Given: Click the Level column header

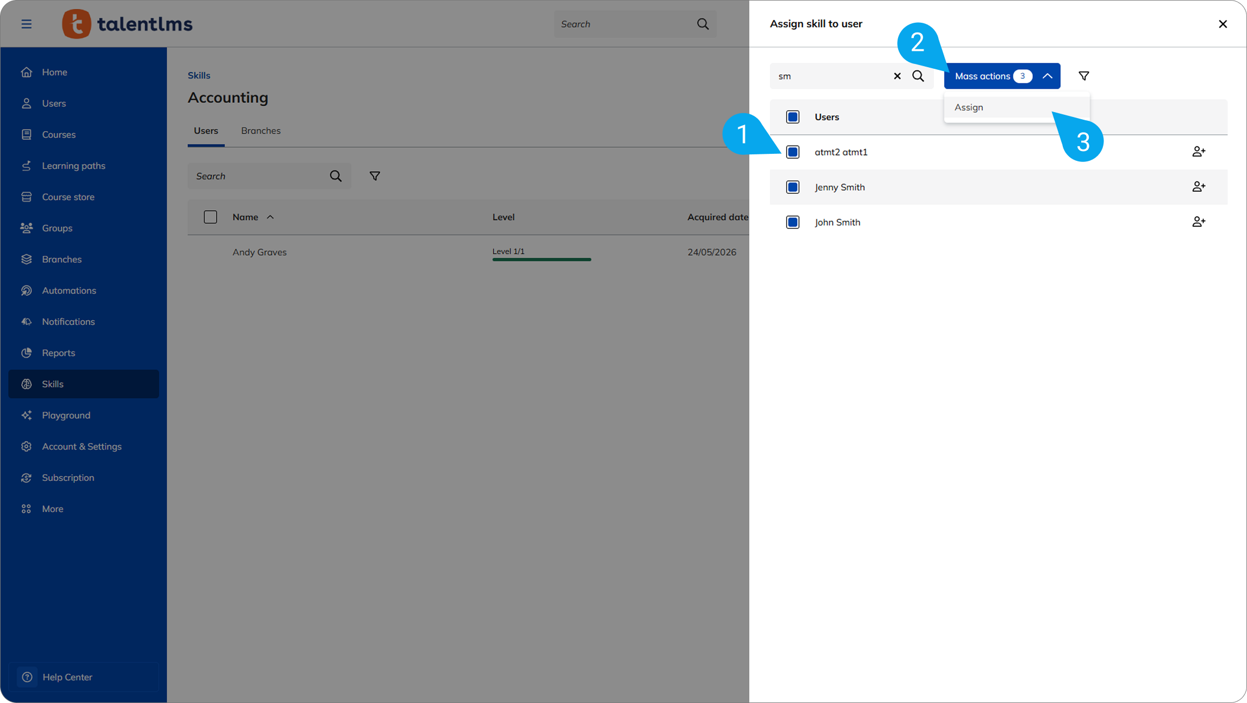Looking at the screenshot, I should [x=503, y=217].
